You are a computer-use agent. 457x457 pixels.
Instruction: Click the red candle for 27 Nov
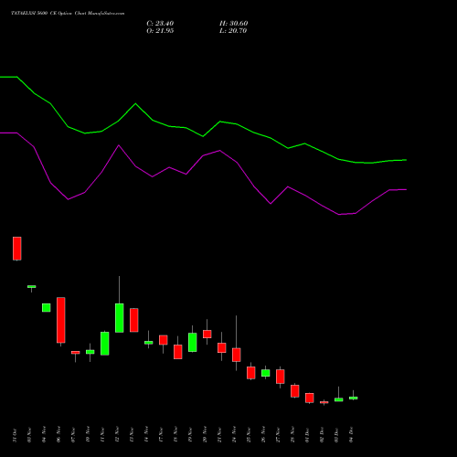(281, 377)
